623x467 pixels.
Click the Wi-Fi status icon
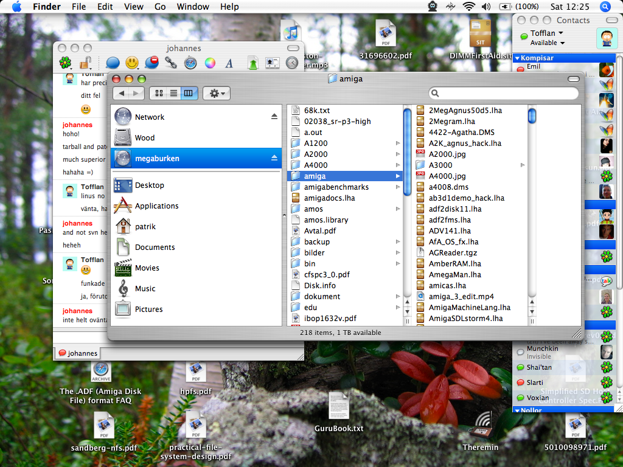469,6
